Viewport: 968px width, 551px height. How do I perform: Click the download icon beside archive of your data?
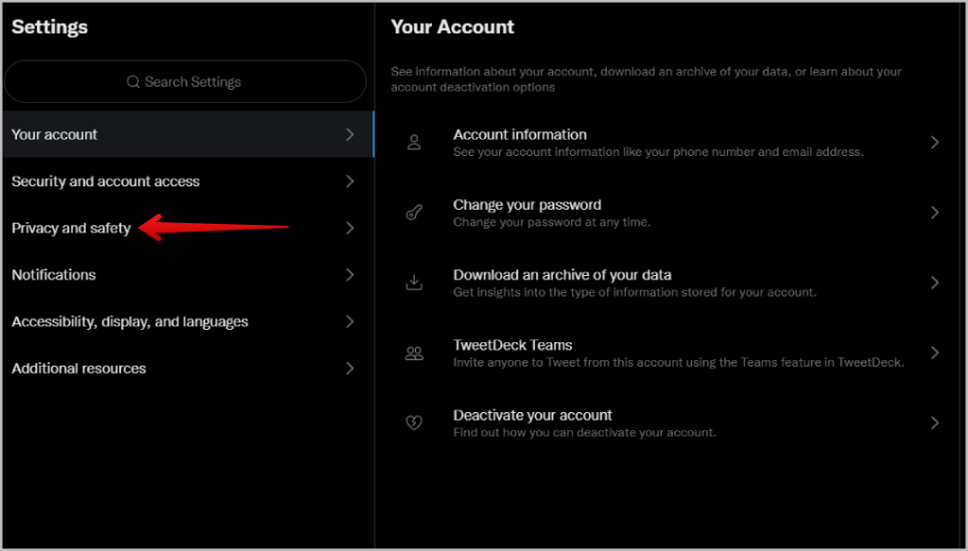point(414,283)
